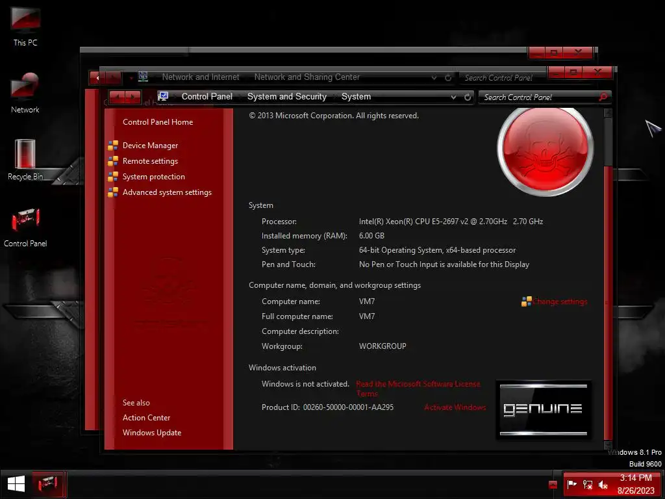Click the Remote settings shield icon
This screenshot has height=499, width=665.
[113, 161]
